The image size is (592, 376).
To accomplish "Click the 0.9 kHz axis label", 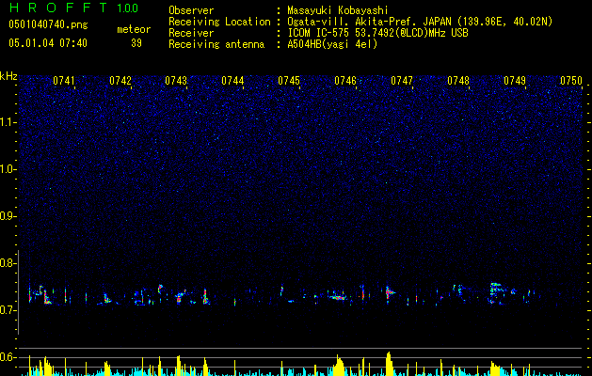I will pos(8,216).
